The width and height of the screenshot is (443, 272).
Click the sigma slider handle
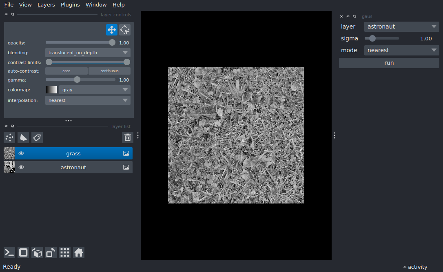tap(372, 38)
